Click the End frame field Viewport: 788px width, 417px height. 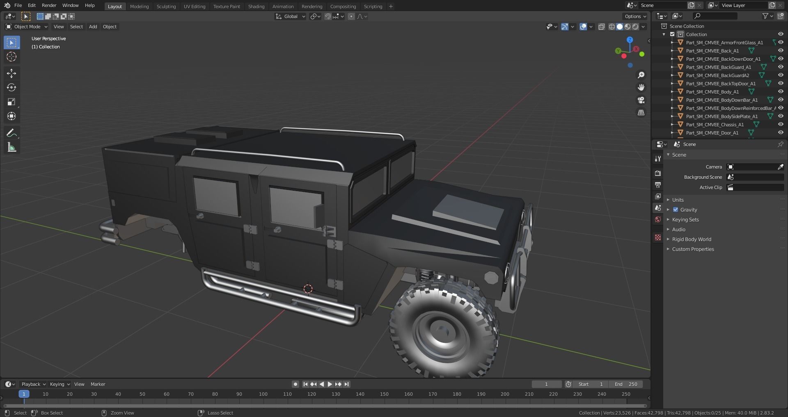(626, 384)
